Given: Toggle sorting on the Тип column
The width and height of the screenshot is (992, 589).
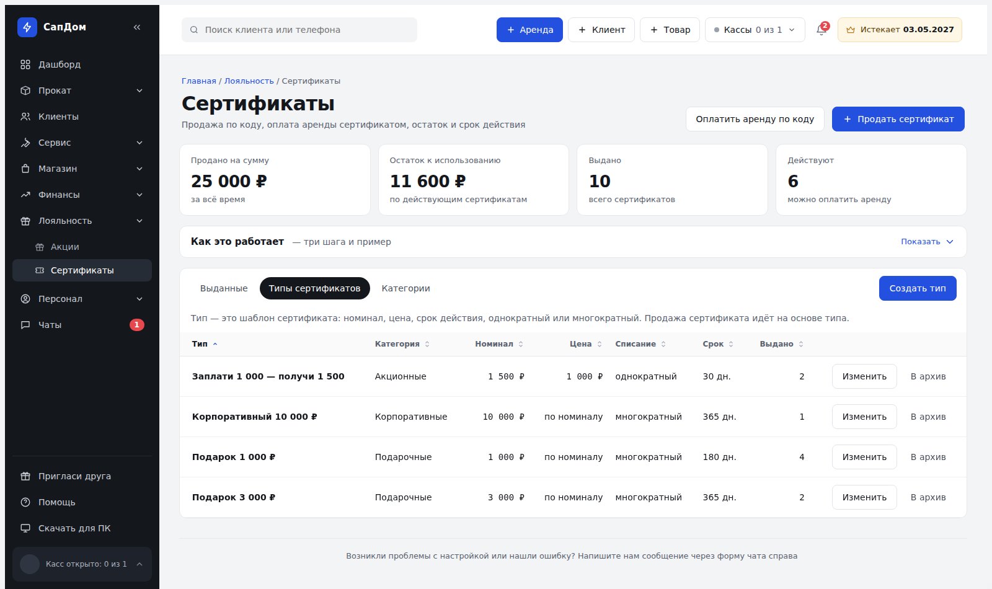Looking at the screenshot, I should tap(205, 344).
